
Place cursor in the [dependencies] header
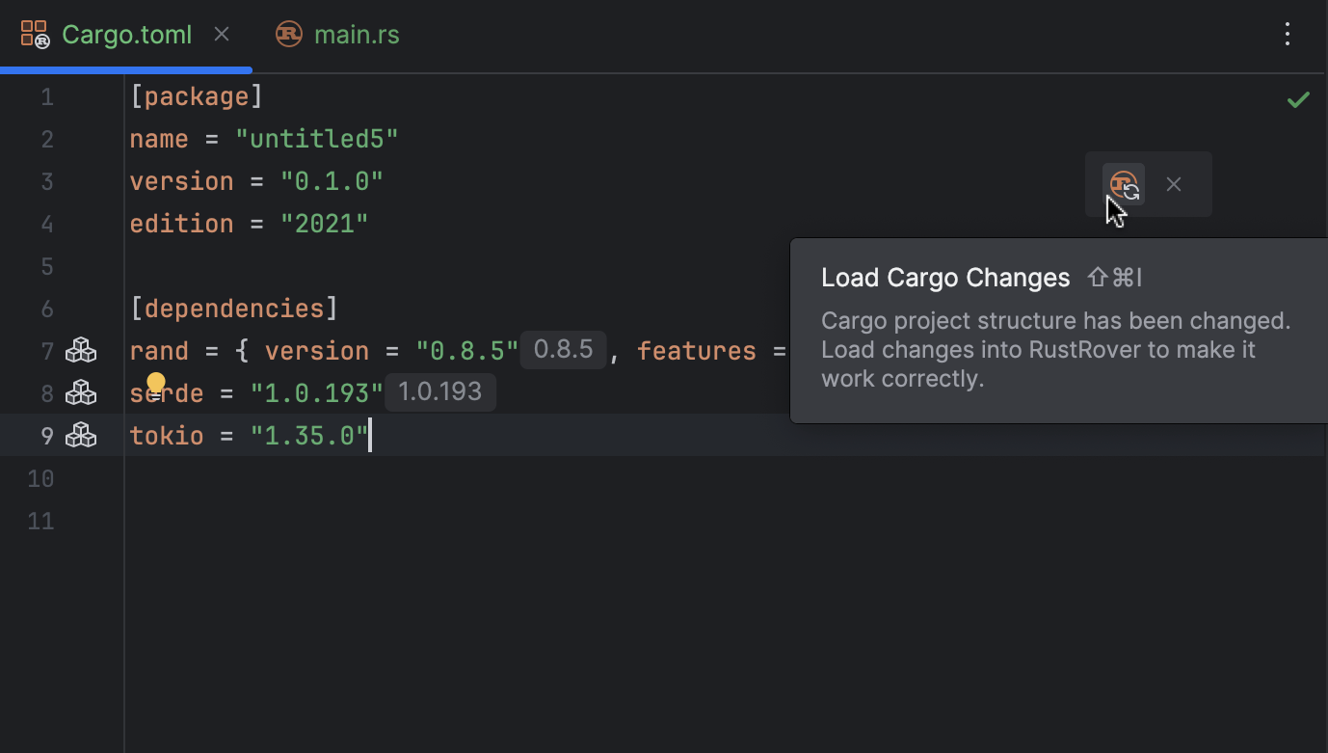(234, 309)
